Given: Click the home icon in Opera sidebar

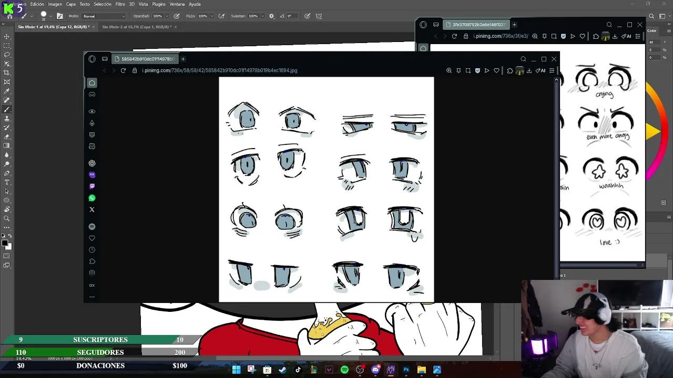Looking at the screenshot, I should [x=92, y=82].
